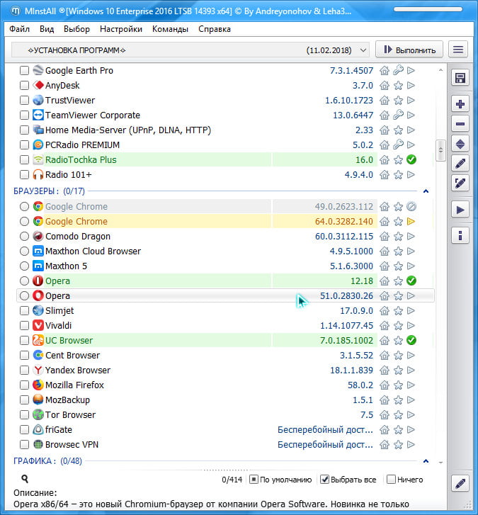Open the Команды menu
Screen dimensions: 478x515
coord(170,29)
